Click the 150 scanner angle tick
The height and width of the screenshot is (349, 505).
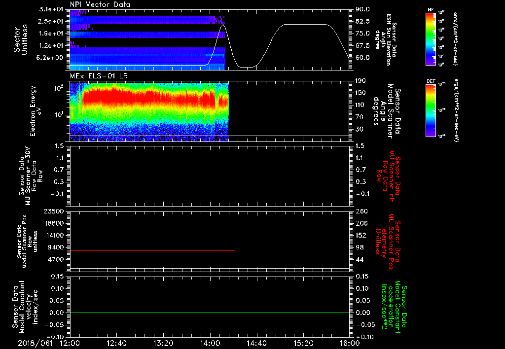[x=361, y=93]
